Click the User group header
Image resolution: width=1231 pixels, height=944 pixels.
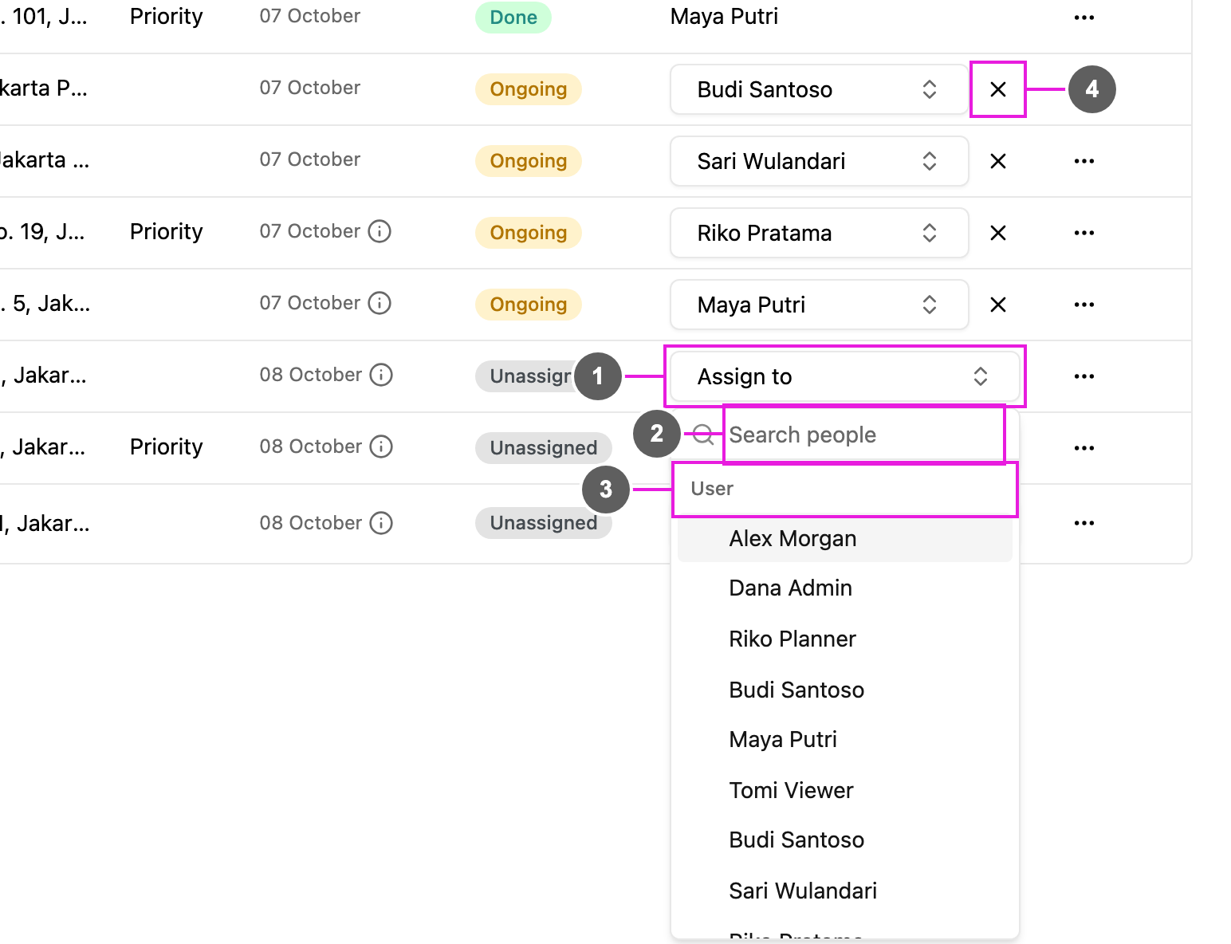(712, 489)
